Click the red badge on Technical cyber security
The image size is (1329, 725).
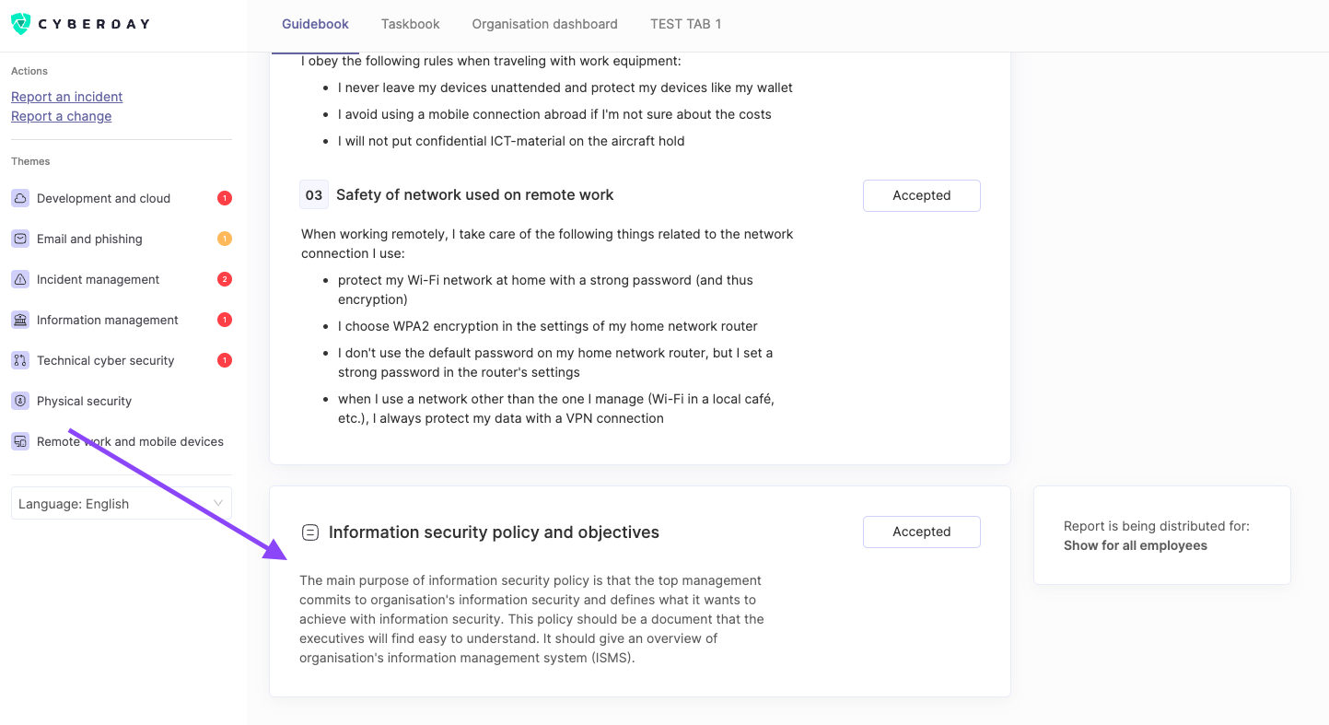pos(225,360)
